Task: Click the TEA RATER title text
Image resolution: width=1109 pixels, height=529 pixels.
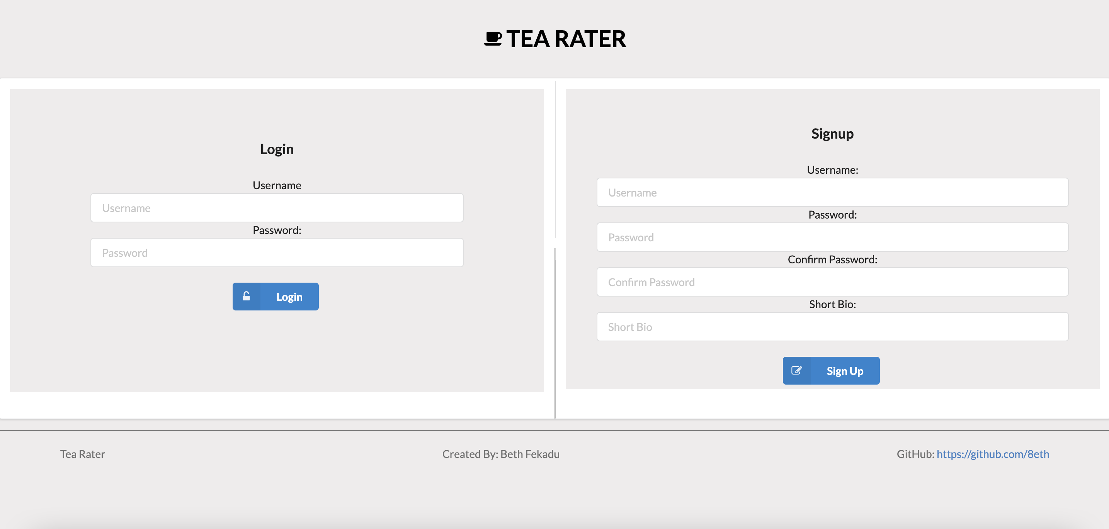Action: [554, 38]
